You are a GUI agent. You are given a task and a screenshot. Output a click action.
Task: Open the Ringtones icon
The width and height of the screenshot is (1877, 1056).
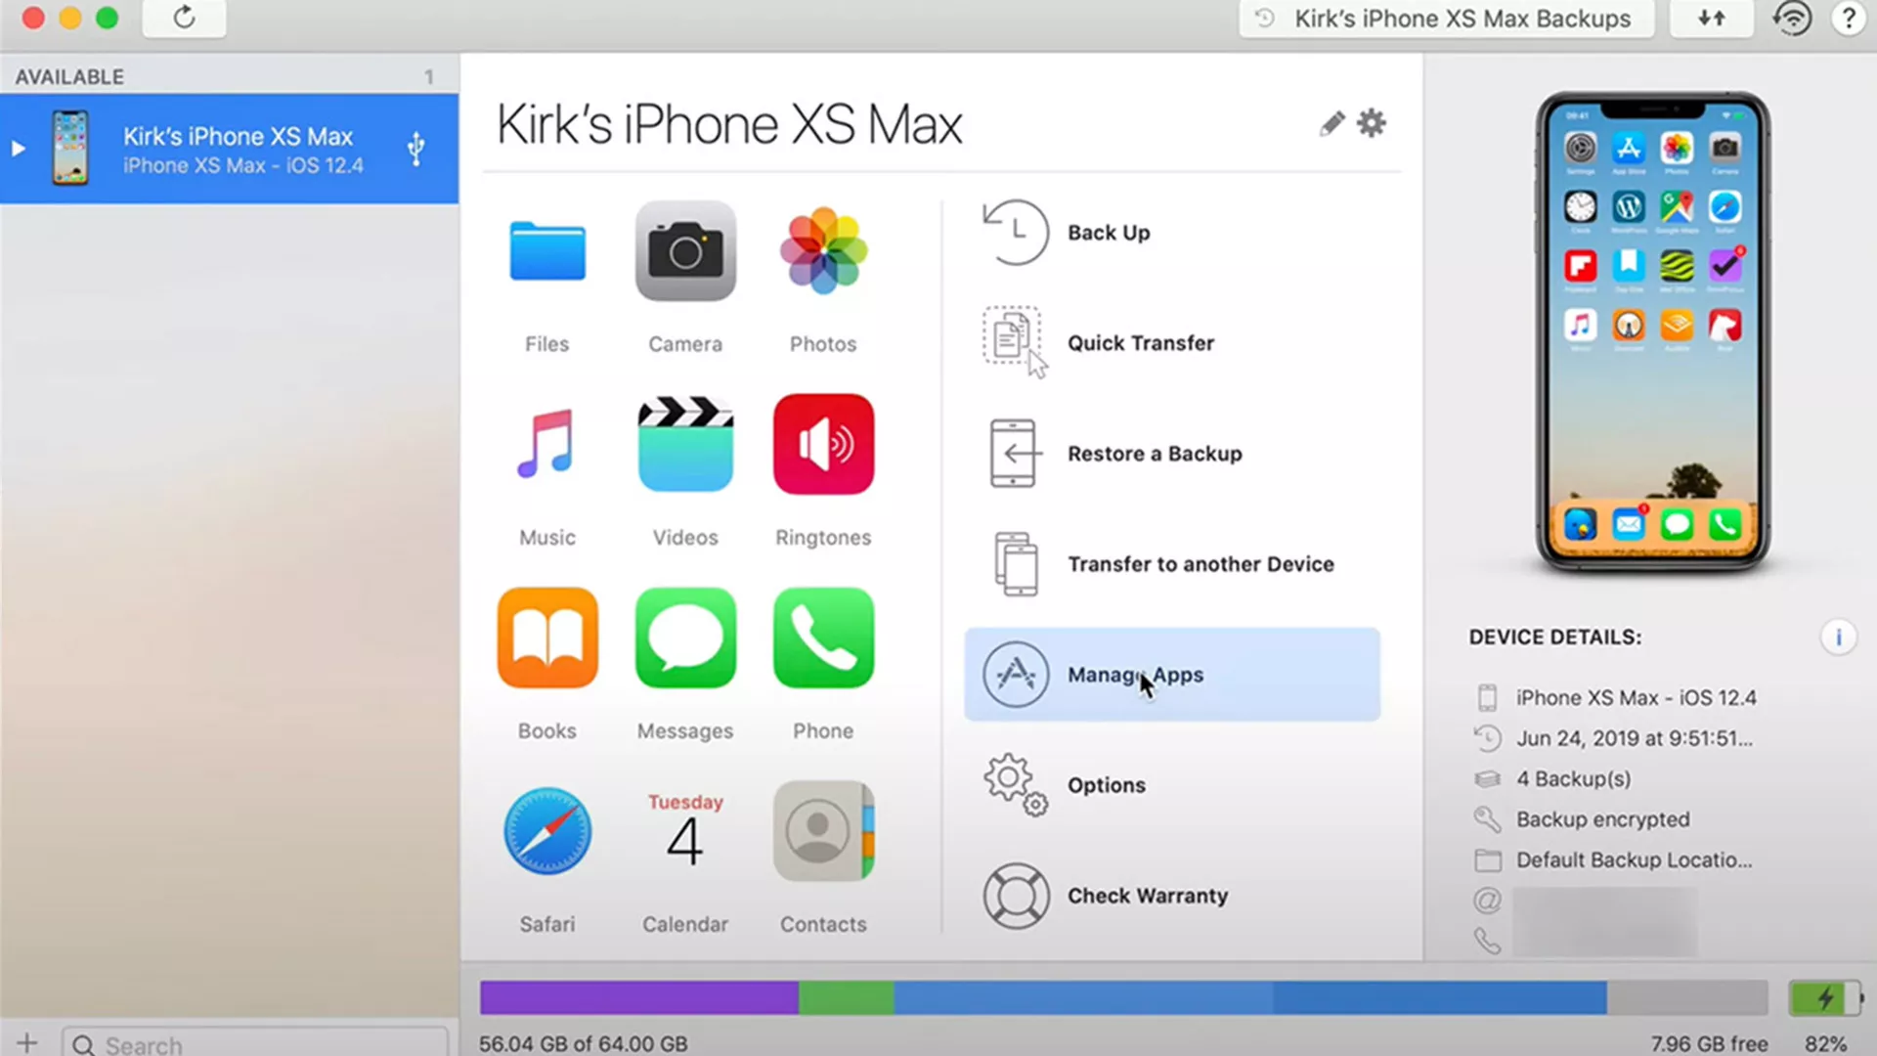(824, 445)
